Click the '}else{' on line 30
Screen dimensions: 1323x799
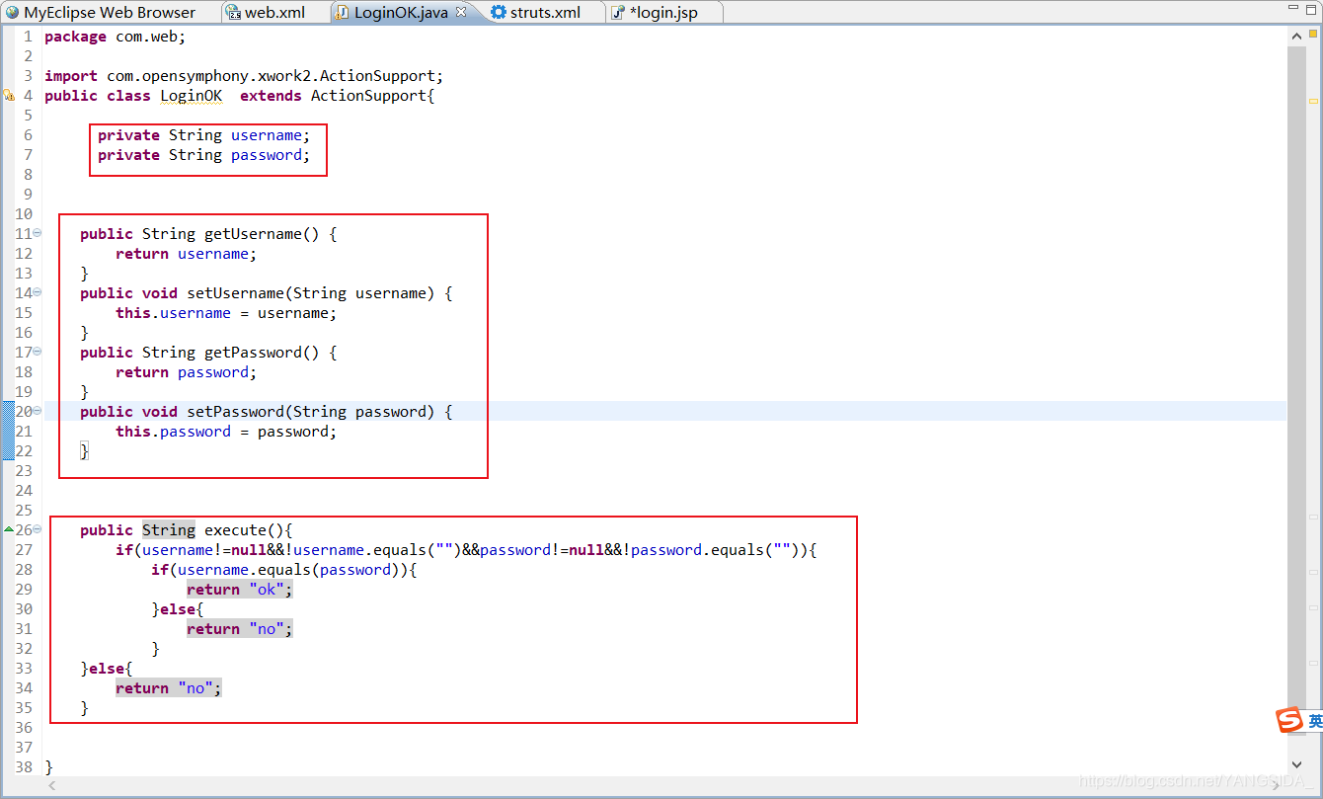click(178, 609)
